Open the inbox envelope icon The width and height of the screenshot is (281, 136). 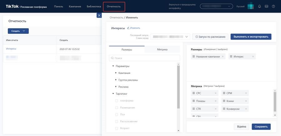(267, 7)
